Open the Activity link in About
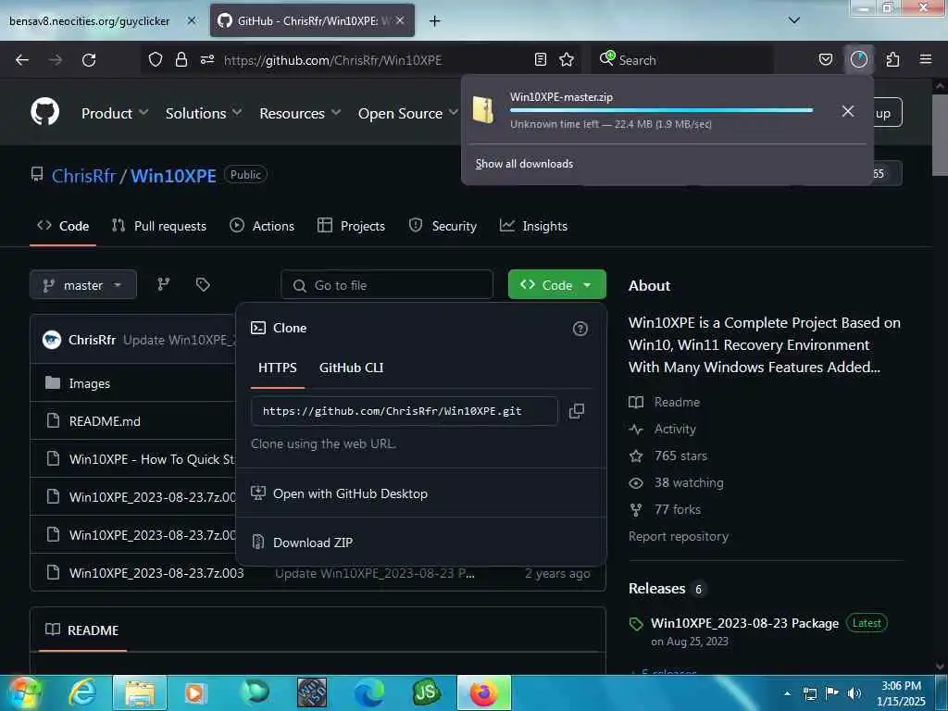The image size is (948, 711). pyautogui.click(x=675, y=429)
